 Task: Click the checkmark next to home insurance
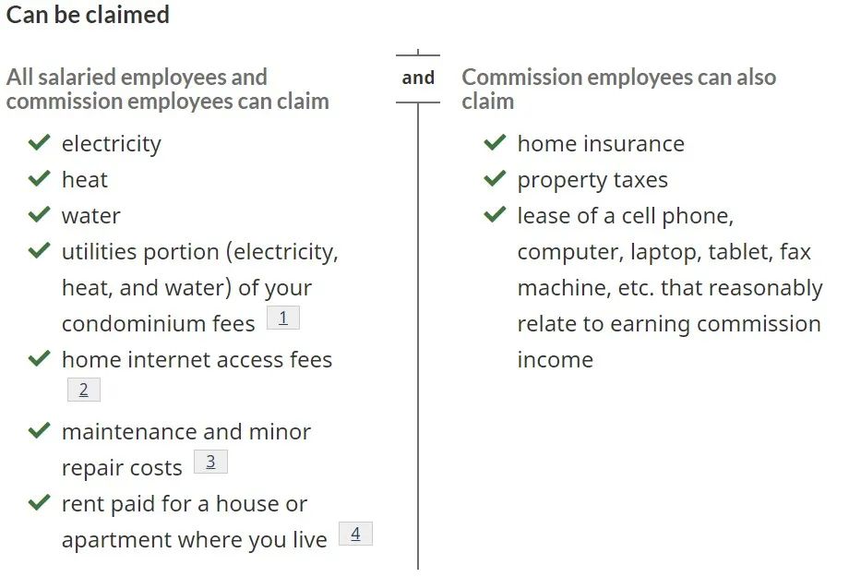pyautogui.click(x=495, y=143)
